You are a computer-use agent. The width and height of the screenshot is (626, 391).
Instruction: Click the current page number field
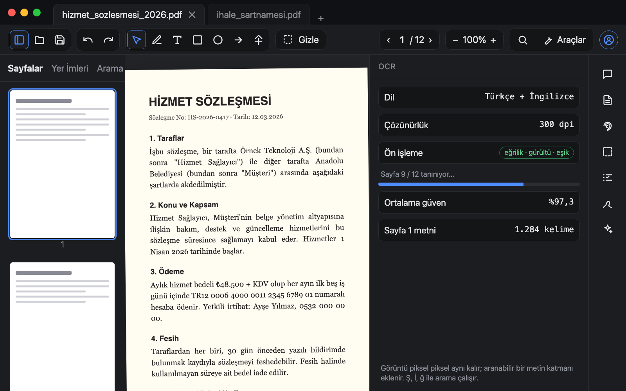point(402,40)
